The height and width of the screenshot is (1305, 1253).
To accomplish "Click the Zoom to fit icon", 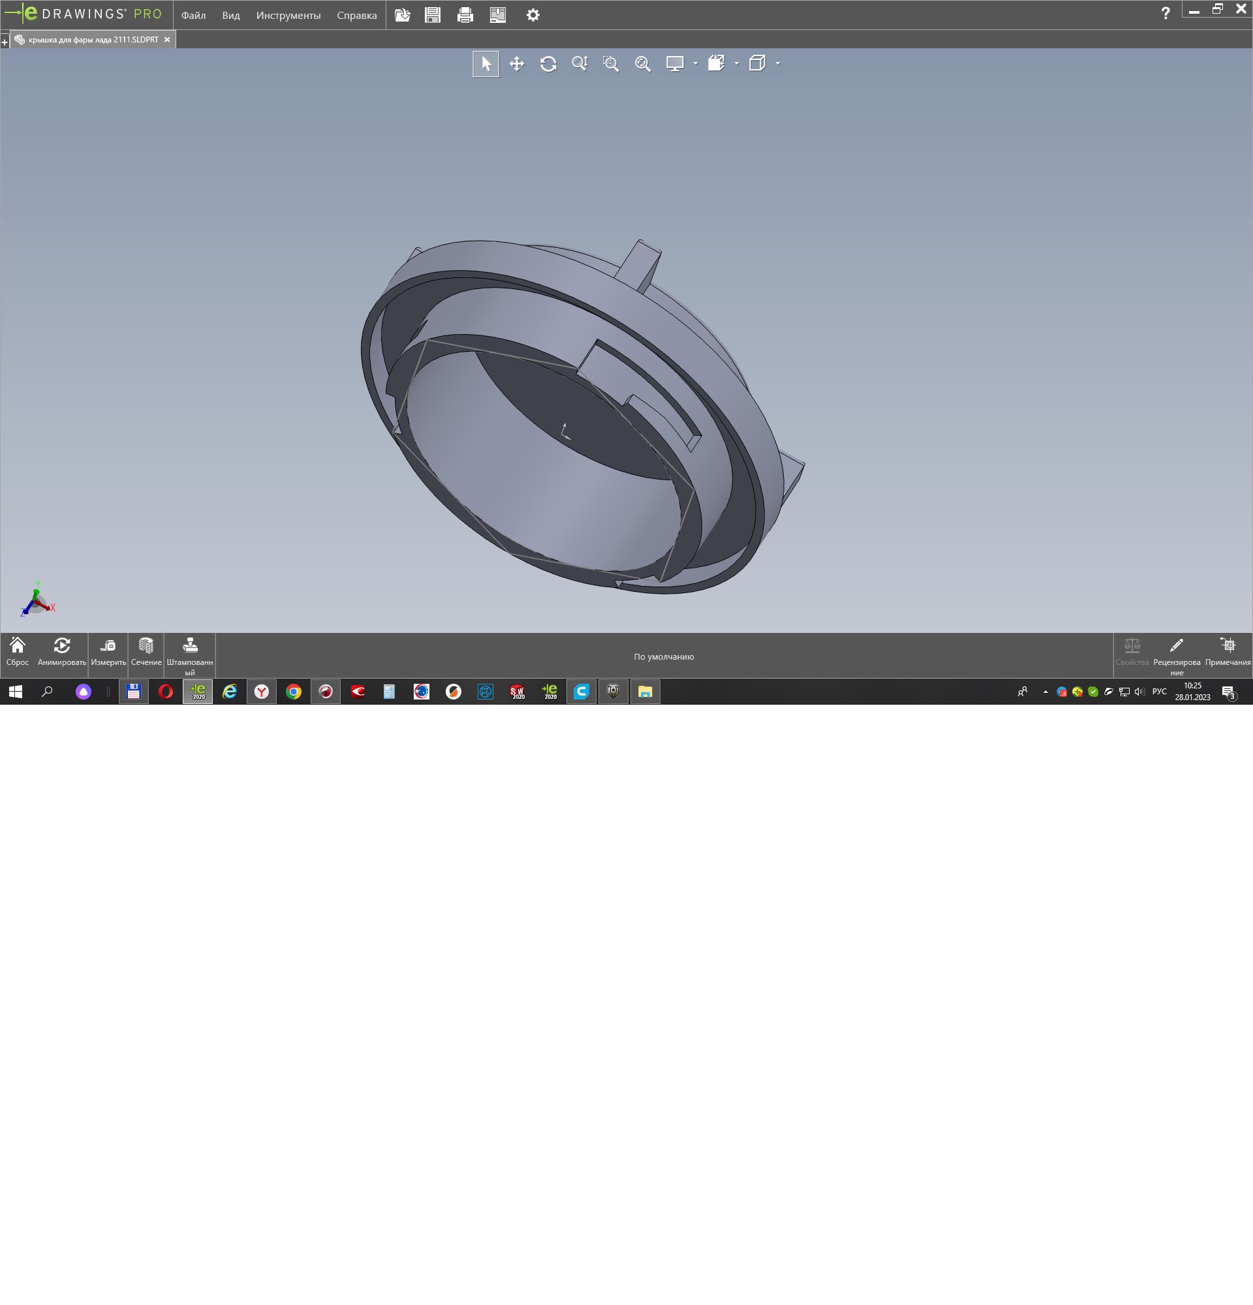I will (642, 64).
